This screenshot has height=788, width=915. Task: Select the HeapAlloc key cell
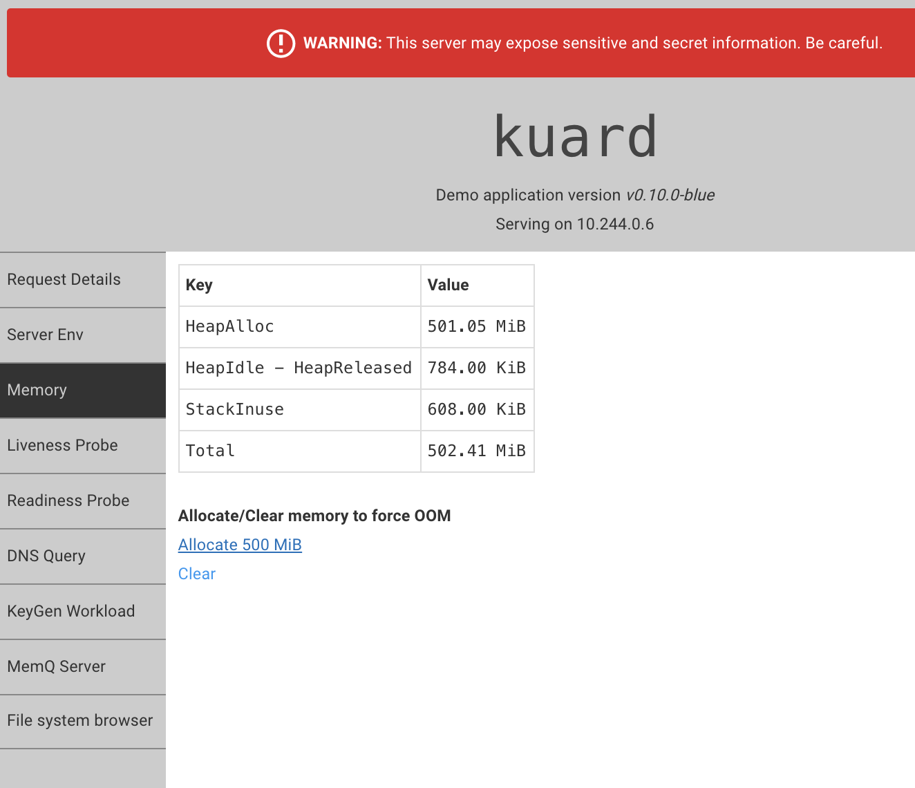(x=300, y=327)
